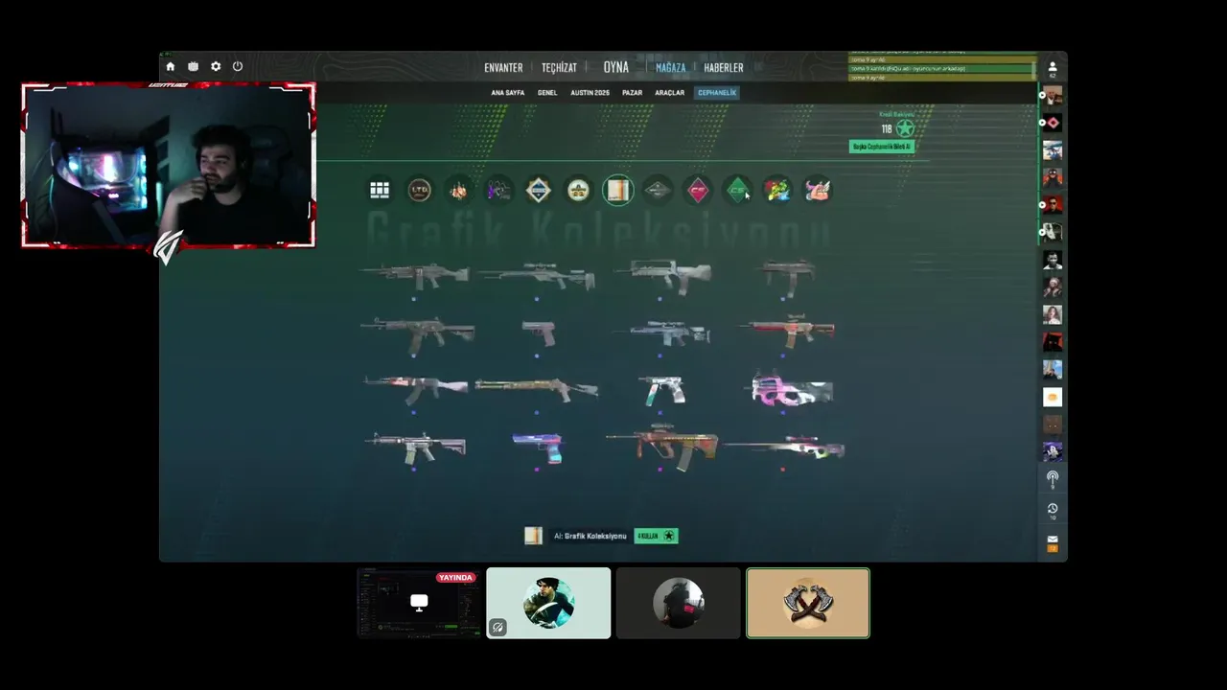Select the call tile with dark helmet avatar
Viewport: 1227px width, 690px height.
tap(679, 603)
